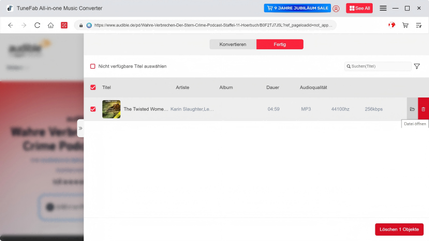429x241 pixels.
Task: Open the home page icon
Action: (50, 25)
